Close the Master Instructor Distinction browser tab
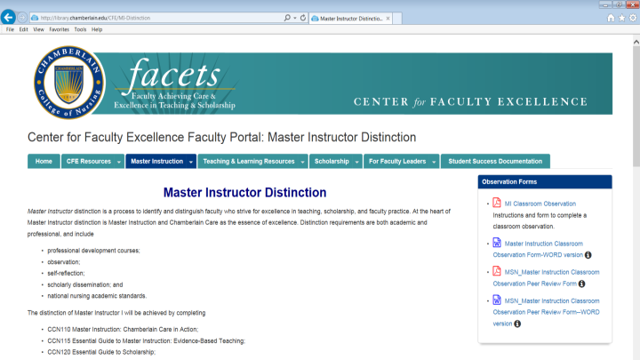The width and height of the screenshot is (640, 360). (x=388, y=19)
